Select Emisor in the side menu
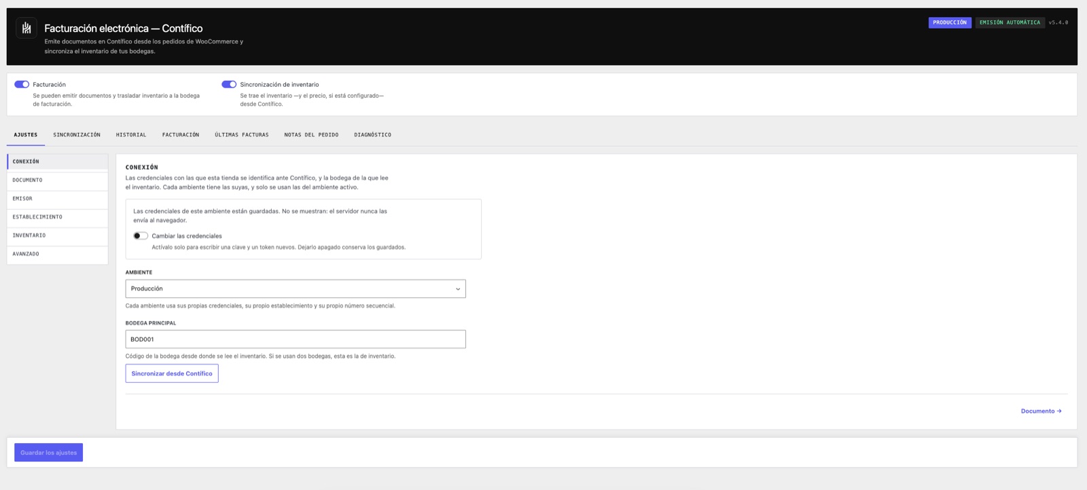The image size is (1087, 490). pos(58,199)
